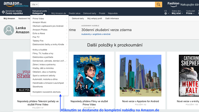The width and height of the screenshot is (199, 112).
Task: Expand the Fire TV submenu arrow
Action: click(x=67, y=37)
